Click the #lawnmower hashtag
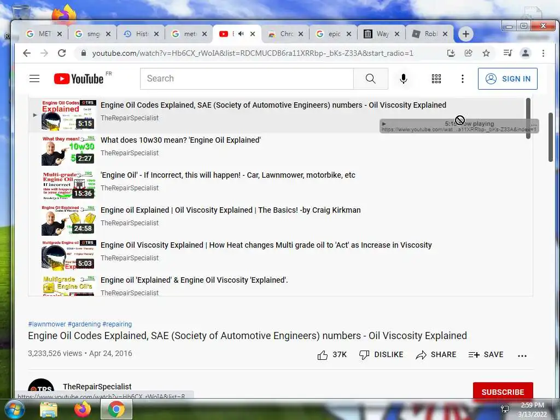The width and height of the screenshot is (560, 420). pyautogui.click(x=47, y=324)
